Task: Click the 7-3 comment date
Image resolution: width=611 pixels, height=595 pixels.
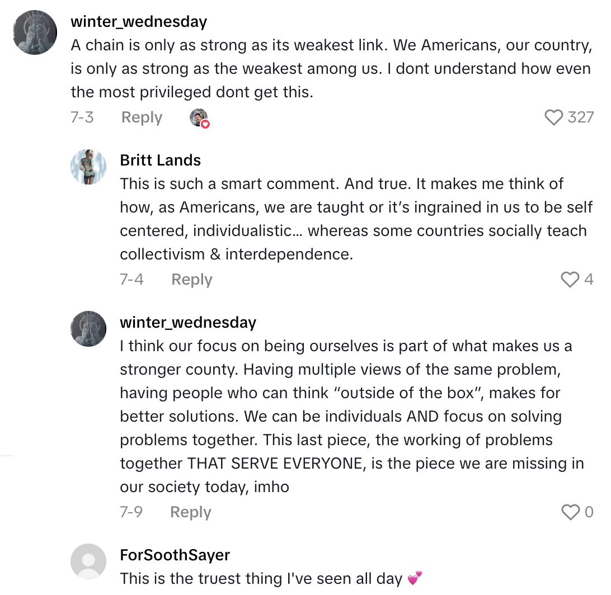Action: pos(82,117)
